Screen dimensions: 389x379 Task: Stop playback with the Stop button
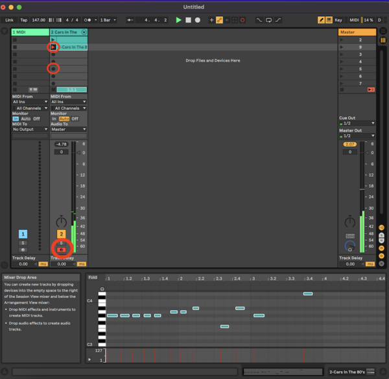tap(188, 20)
